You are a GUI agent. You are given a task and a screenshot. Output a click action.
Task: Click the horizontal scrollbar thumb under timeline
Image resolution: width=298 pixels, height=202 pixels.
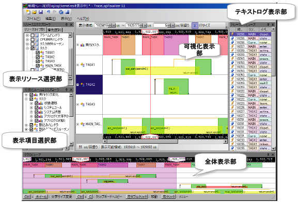pos(143,142)
